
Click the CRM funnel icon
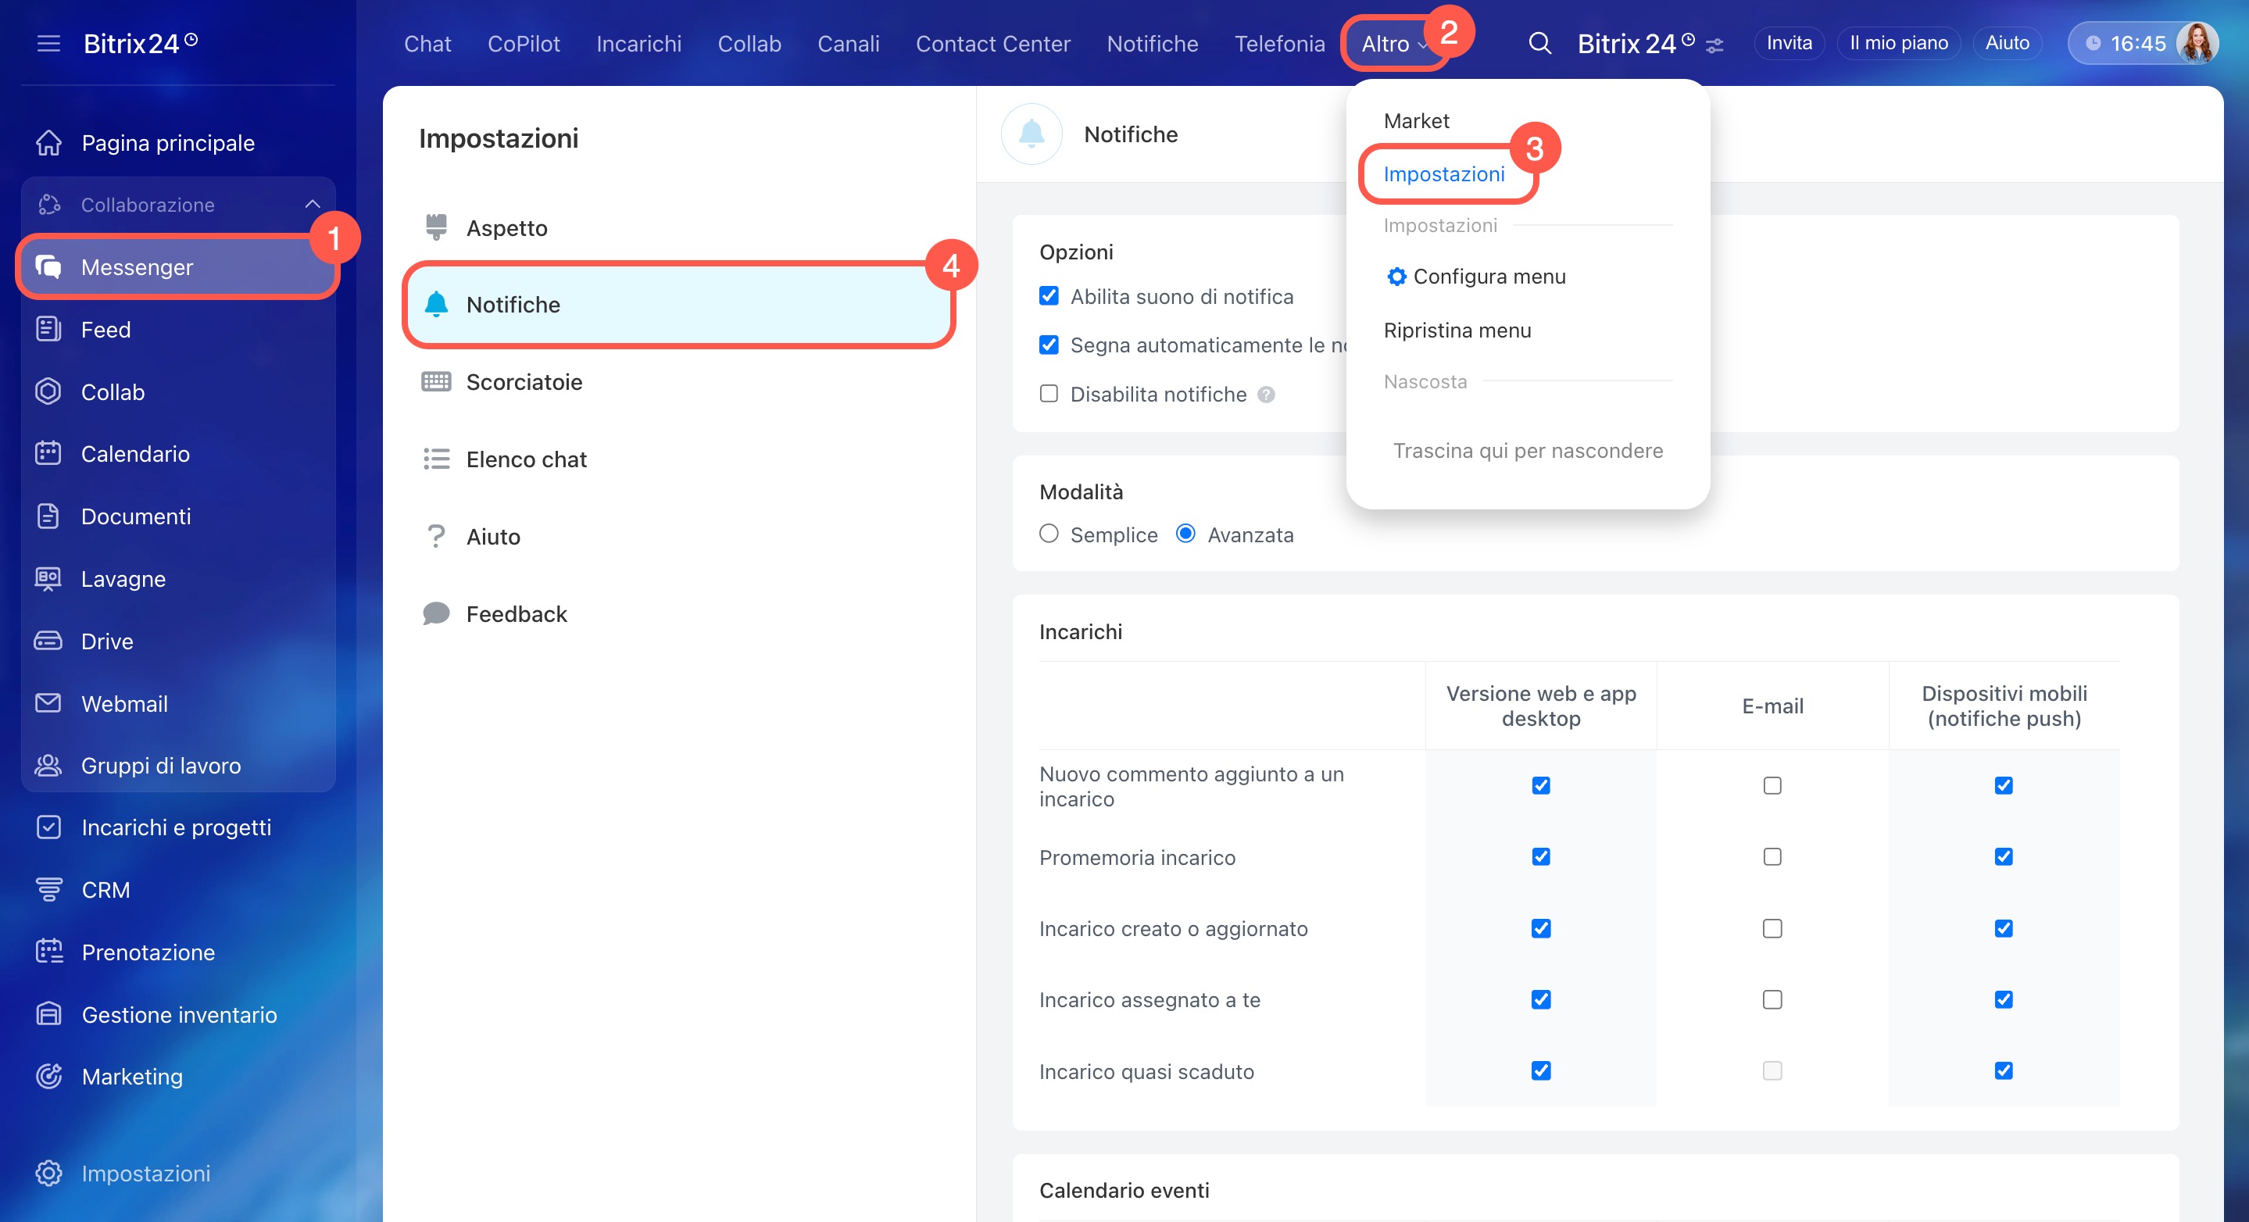click(49, 888)
